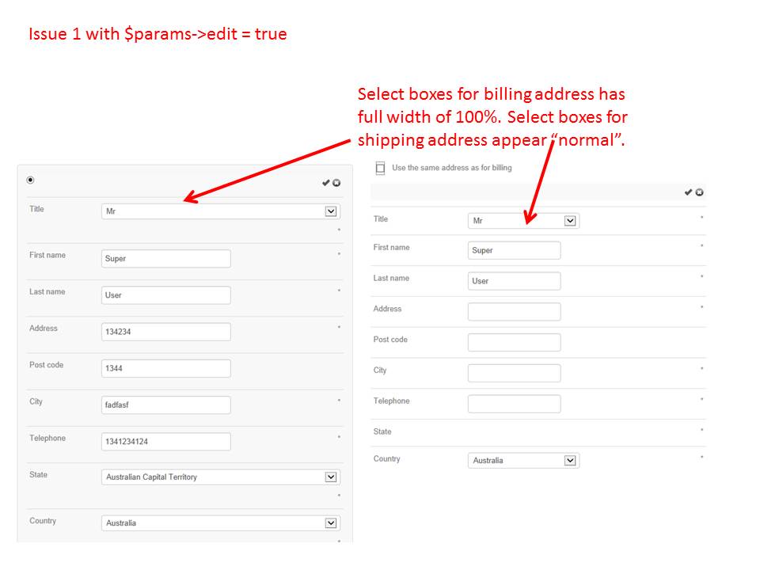The height and width of the screenshot is (570, 760).
Task: Focus the billing Address field containing 134234
Action: click(166, 332)
